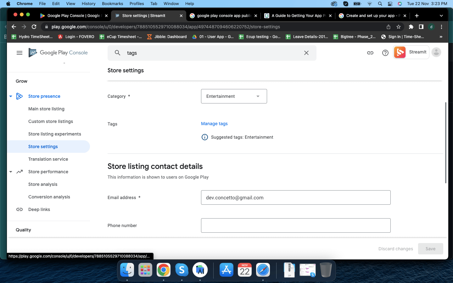Click the copy link icon in header
Screen dimensions: 453x283
click(370, 53)
